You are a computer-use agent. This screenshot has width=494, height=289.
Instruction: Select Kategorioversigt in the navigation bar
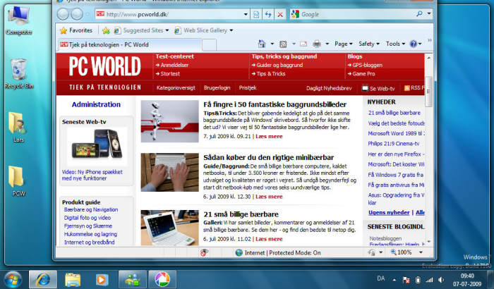point(176,88)
